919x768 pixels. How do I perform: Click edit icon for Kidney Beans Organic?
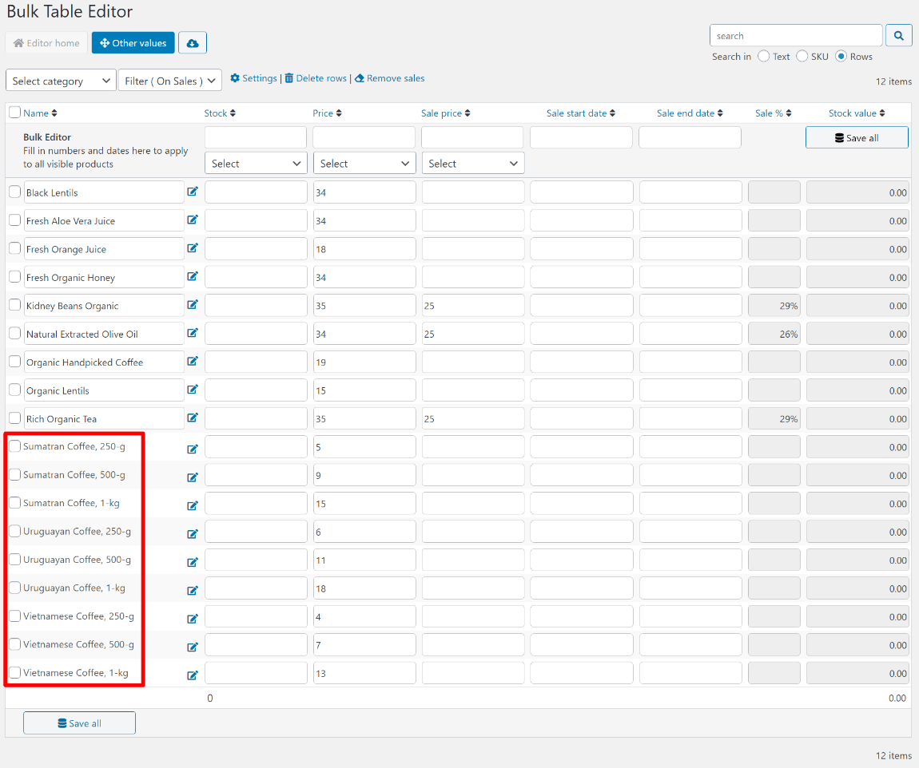[193, 304]
